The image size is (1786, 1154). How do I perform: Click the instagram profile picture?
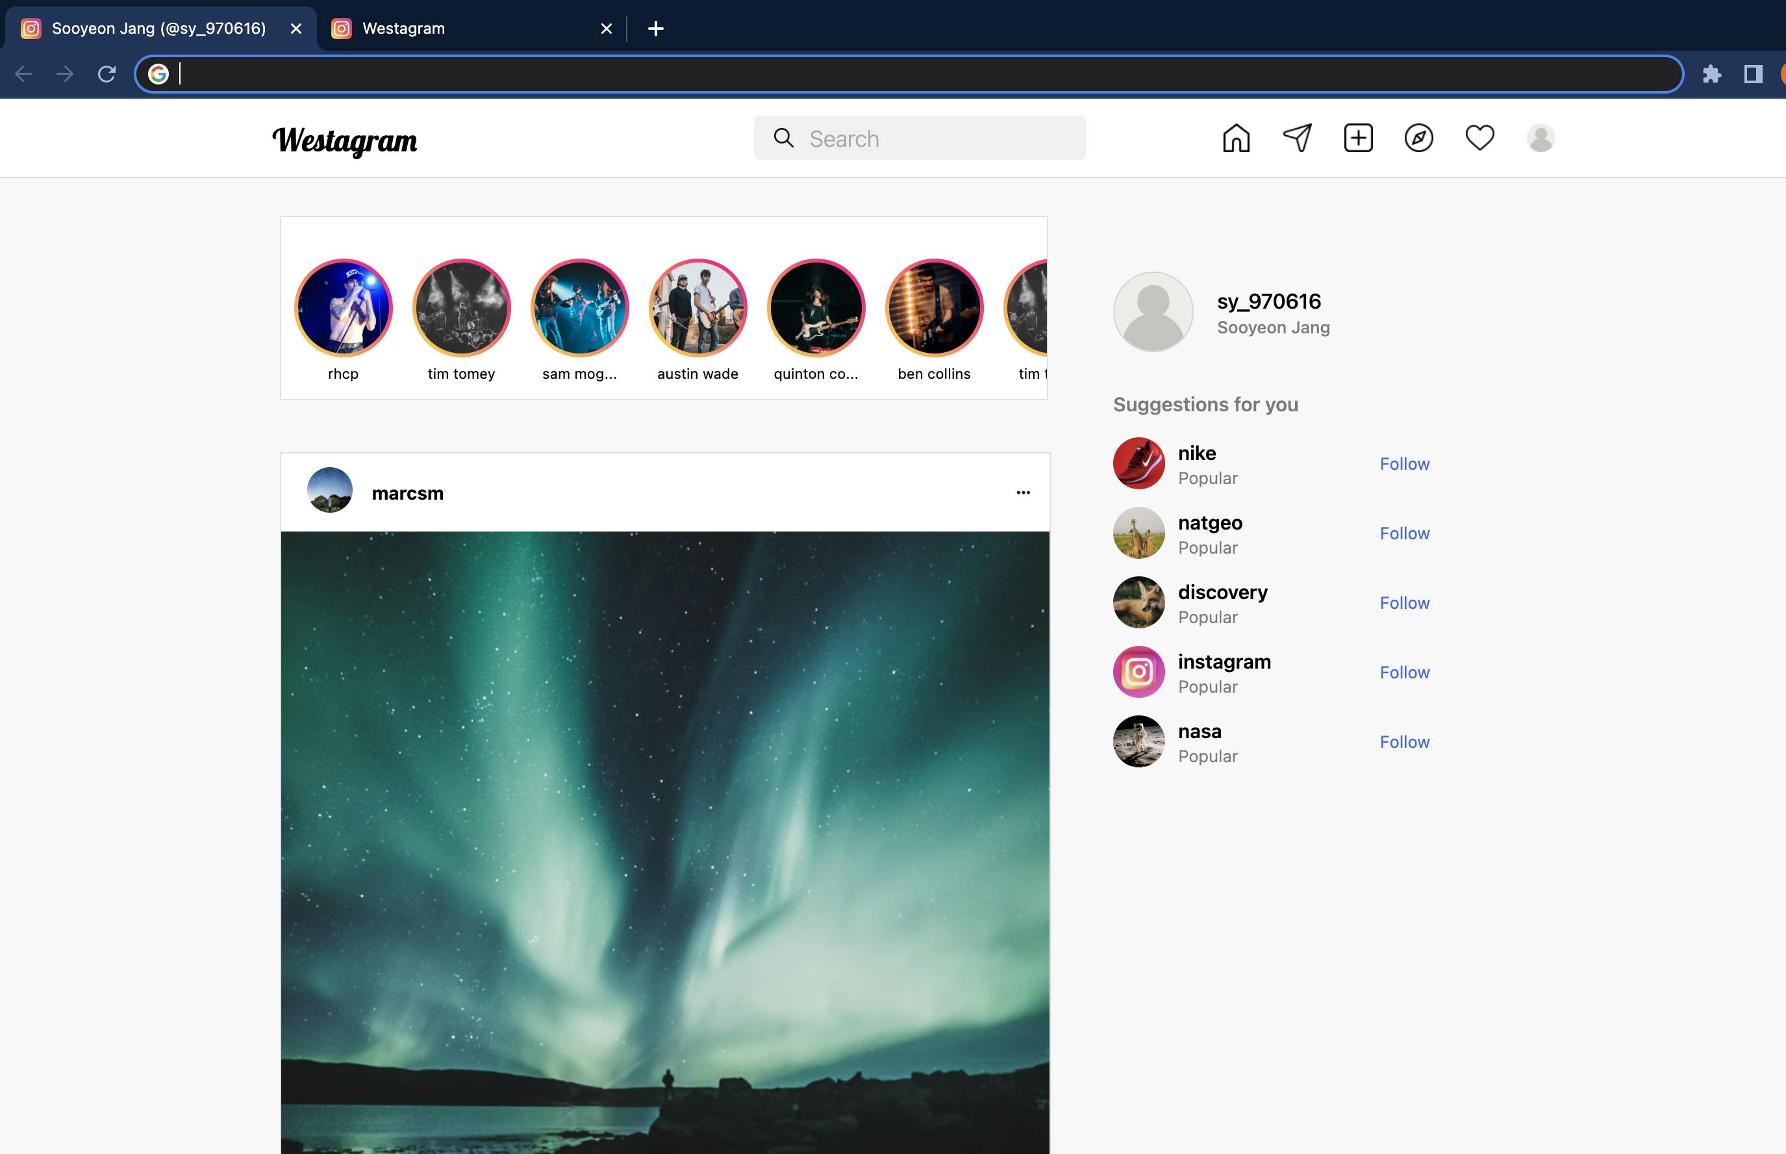[x=1139, y=671]
